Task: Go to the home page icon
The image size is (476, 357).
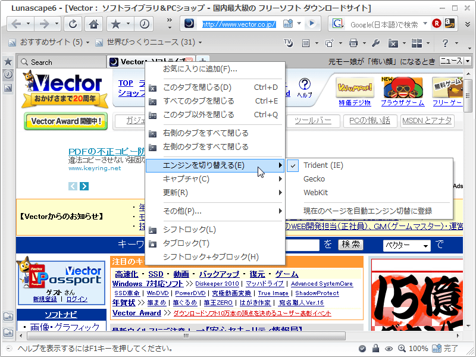Action: tap(93, 24)
